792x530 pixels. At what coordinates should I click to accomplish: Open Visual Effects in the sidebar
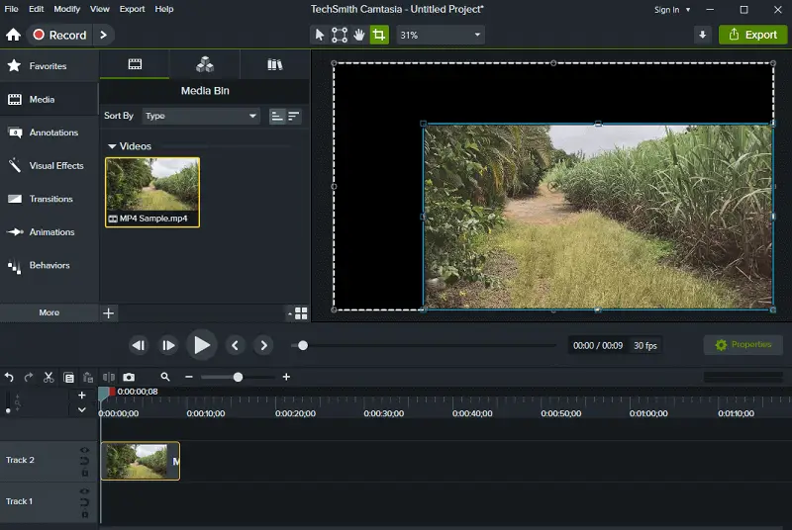tap(49, 165)
